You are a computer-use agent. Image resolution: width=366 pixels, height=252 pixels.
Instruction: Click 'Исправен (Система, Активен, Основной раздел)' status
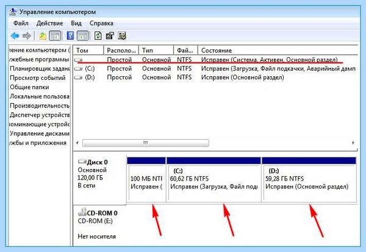tap(270, 60)
